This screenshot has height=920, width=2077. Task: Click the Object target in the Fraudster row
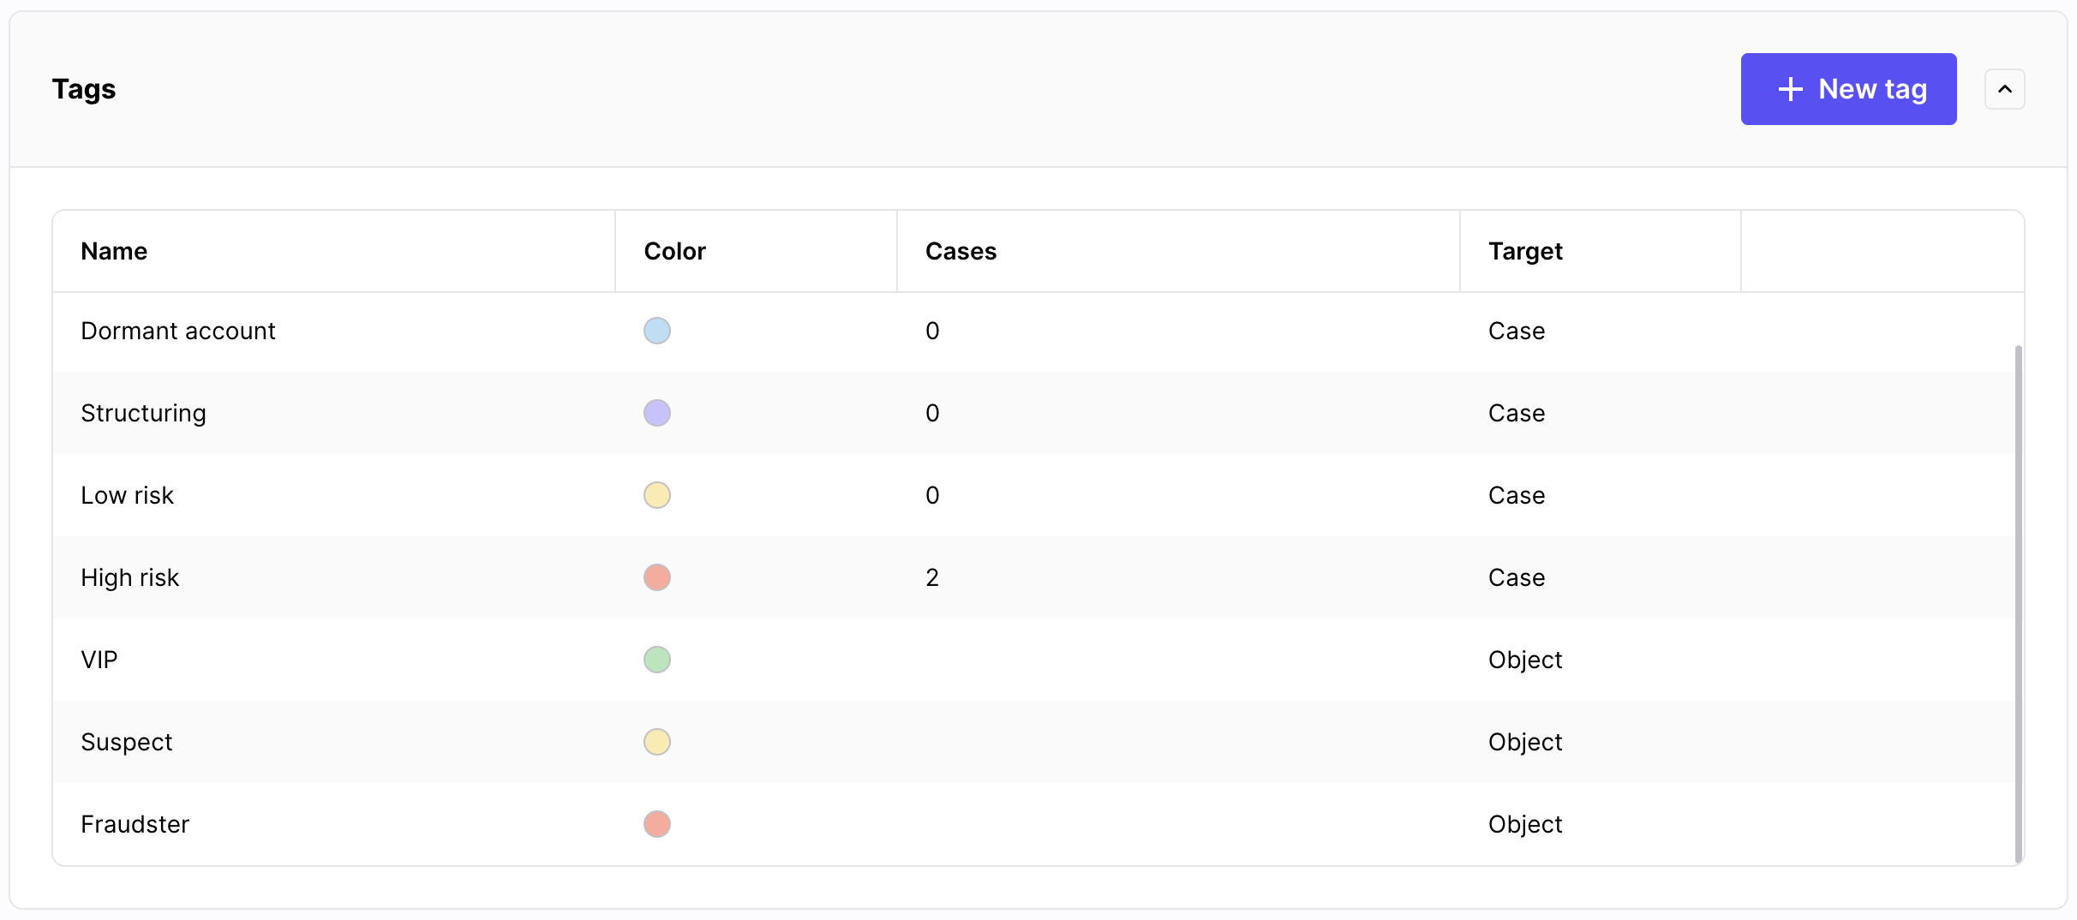pos(1525,824)
